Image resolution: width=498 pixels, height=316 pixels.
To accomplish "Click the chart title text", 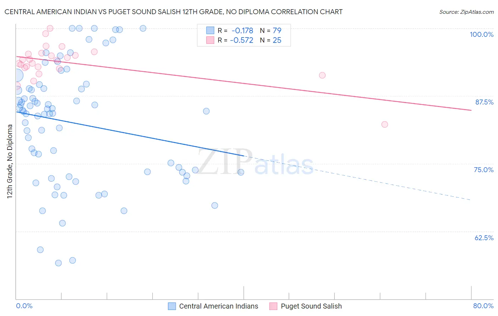I will (x=174, y=12).
